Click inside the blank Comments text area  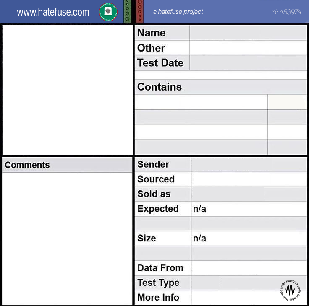click(x=67, y=238)
